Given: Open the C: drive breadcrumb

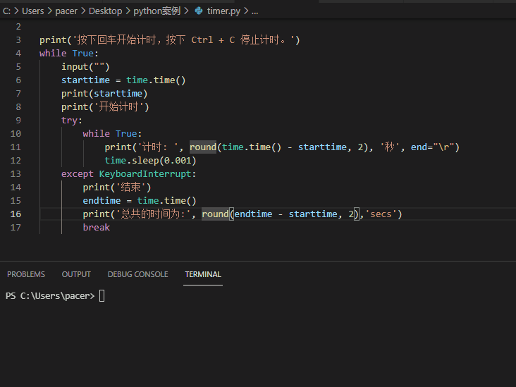Looking at the screenshot, I should [6, 11].
